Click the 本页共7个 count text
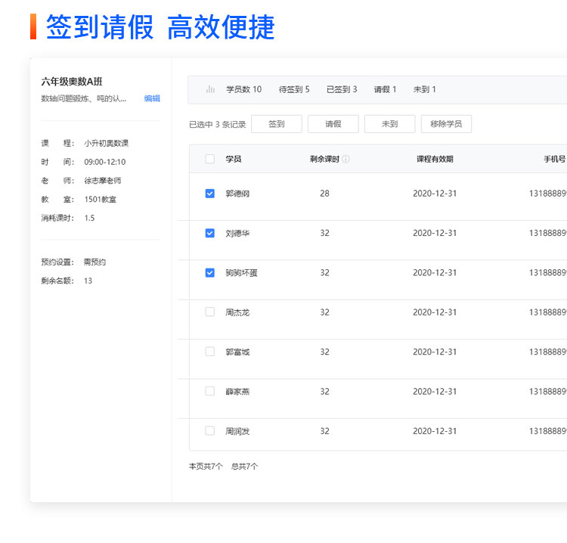The width and height of the screenshot is (567, 543). pyautogui.click(x=206, y=467)
